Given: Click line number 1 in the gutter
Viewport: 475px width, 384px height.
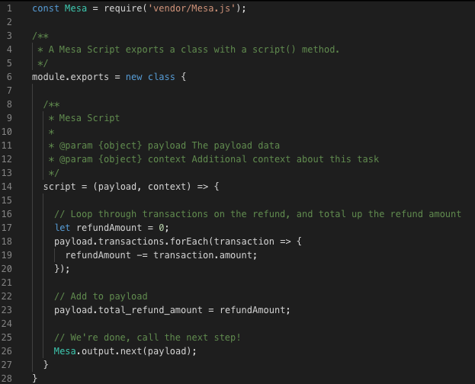Looking at the screenshot, I should 9,8.
